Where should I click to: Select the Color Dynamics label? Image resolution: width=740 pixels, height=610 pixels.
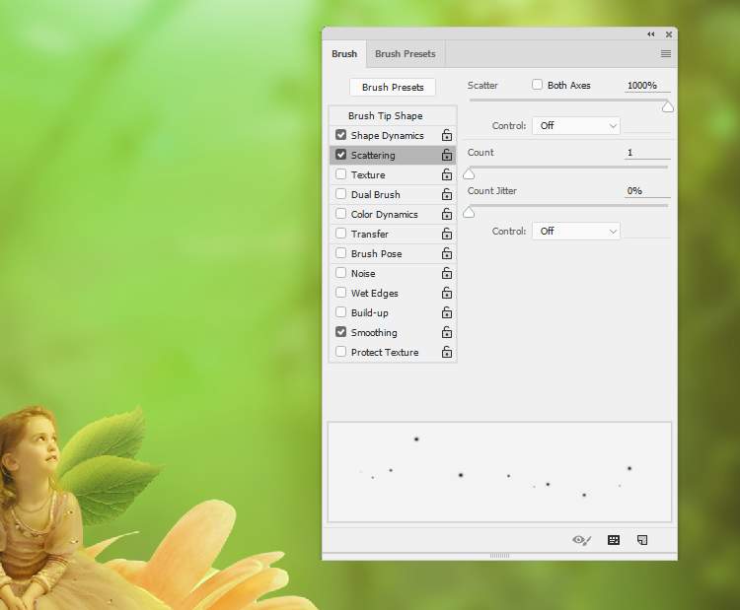pyautogui.click(x=385, y=215)
